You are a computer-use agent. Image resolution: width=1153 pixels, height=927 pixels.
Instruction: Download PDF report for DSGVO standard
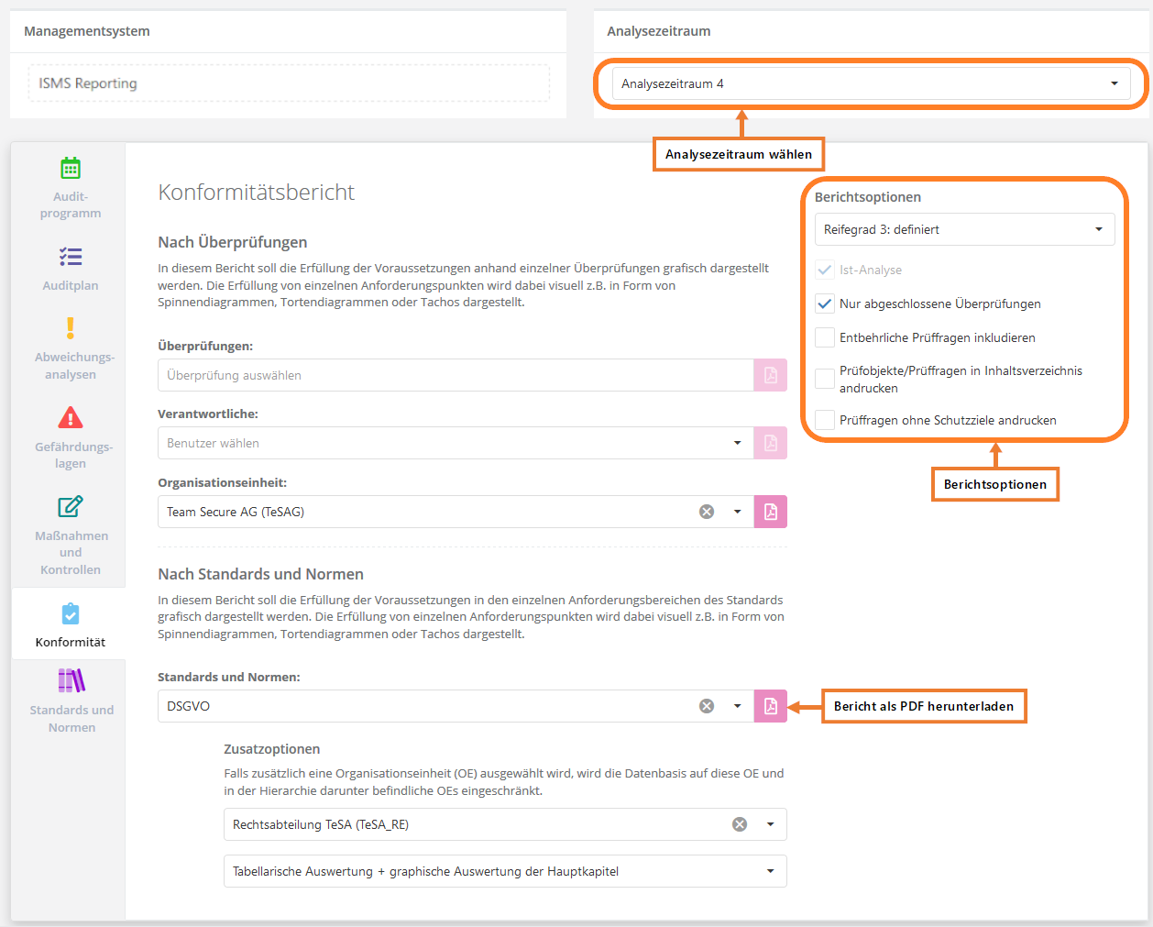coord(770,706)
